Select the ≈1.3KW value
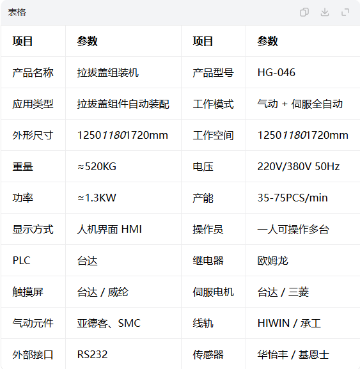Image resolution: width=360 pixels, height=369 pixels. 97,198
